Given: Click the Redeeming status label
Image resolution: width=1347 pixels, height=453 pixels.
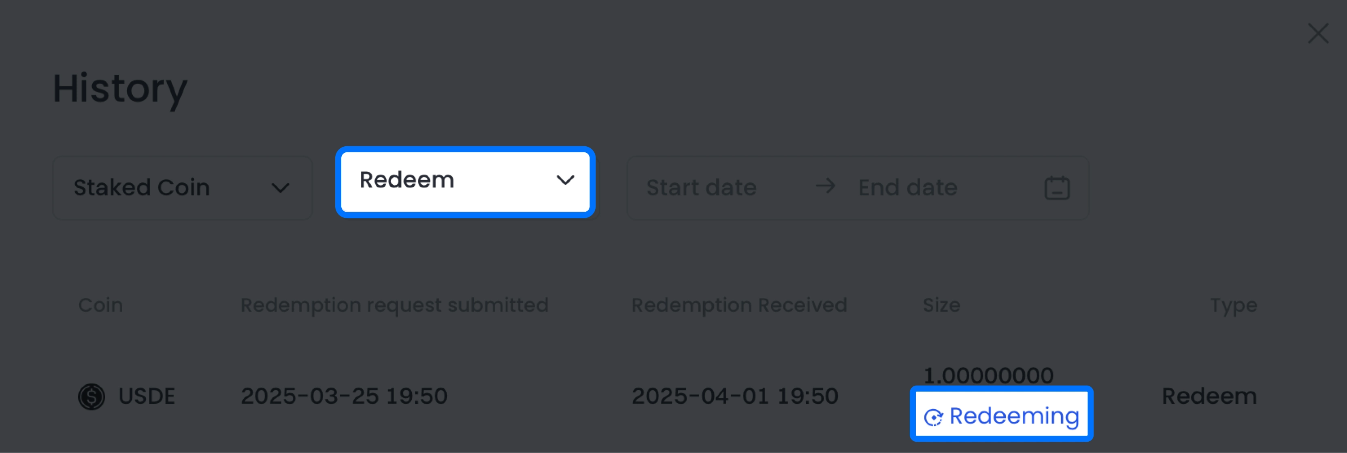Looking at the screenshot, I should click(x=1014, y=416).
